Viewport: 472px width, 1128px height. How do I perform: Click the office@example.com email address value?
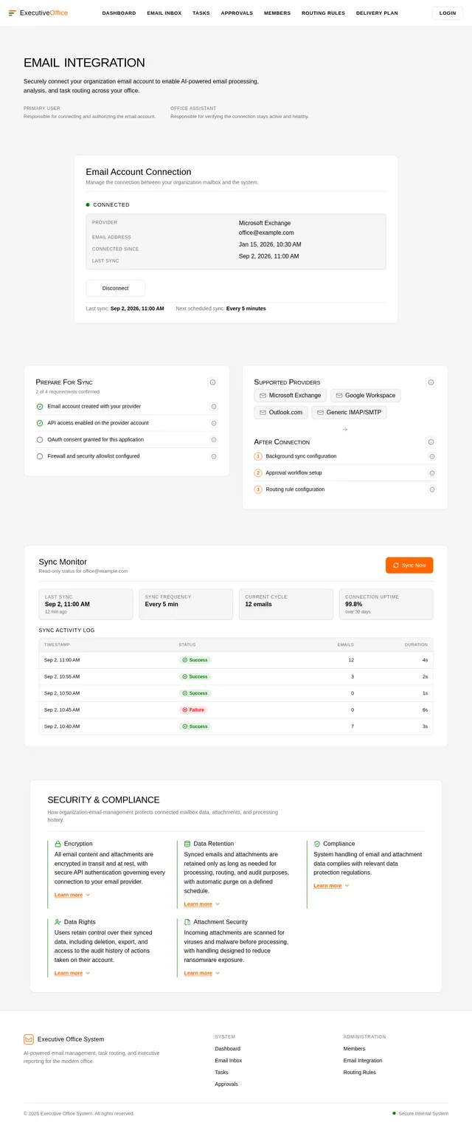(266, 233)
